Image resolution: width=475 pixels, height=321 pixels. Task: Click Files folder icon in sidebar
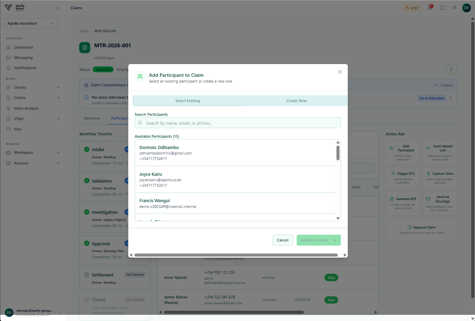tap(8, 129)
